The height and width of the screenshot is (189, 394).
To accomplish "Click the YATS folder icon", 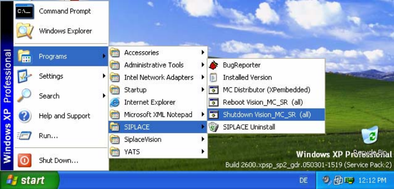I will tap(115, 152).
